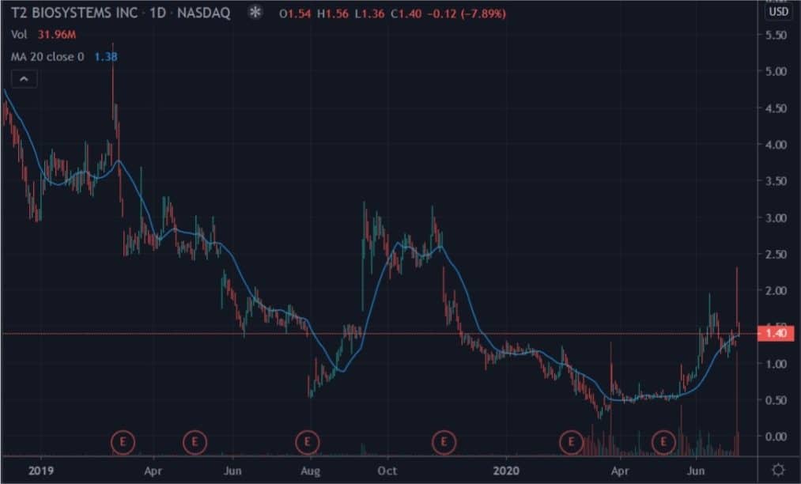The image size is (801, 484).
Task: Click the 2019 label on the time axis
Action: [41, 471]
